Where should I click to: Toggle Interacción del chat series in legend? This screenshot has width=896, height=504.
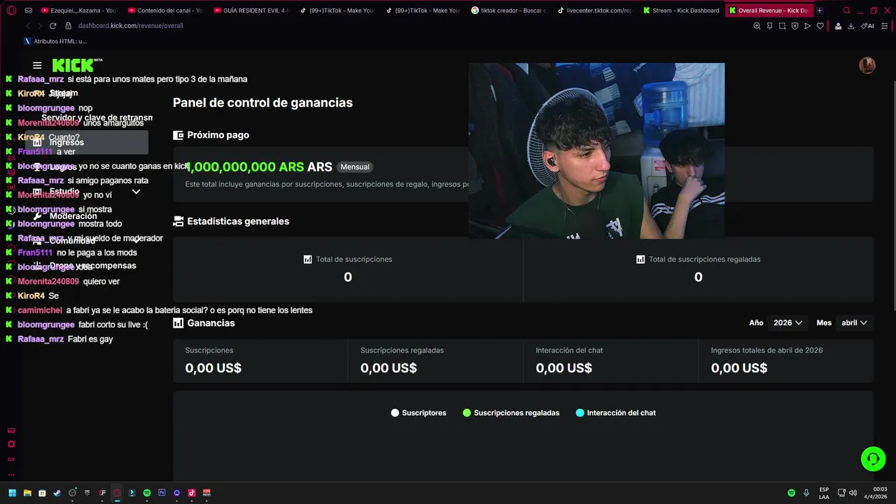(x=615, y=413)
